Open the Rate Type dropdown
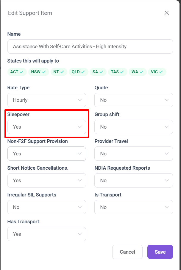This screenshot has width=181, height=270. click(46, 100)
